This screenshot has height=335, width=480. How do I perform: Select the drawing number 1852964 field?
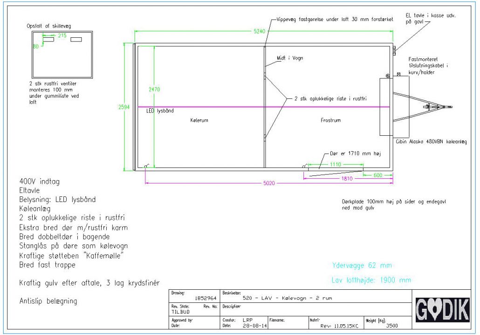coord(205,297)
